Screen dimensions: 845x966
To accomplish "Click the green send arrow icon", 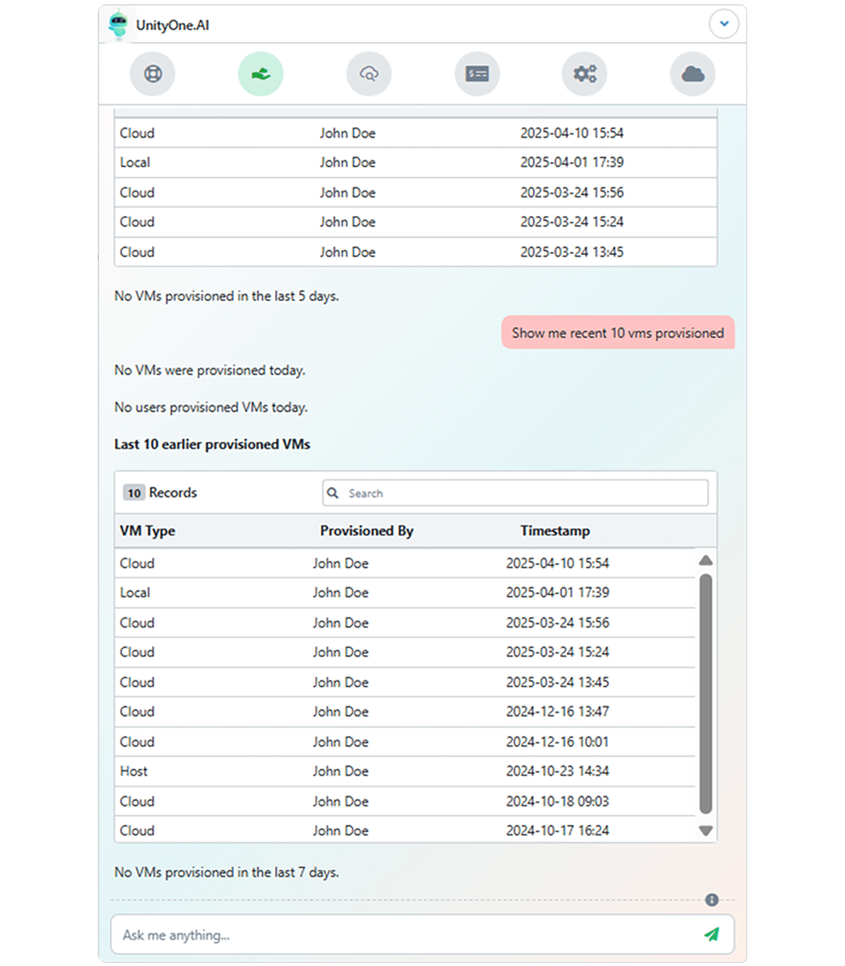I will coord(712,934).
